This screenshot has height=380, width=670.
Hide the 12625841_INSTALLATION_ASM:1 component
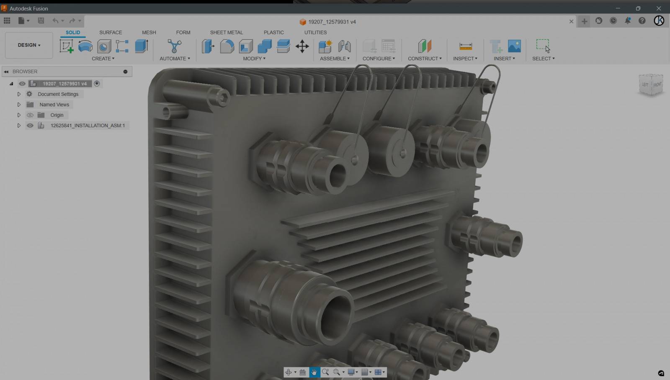30,126
